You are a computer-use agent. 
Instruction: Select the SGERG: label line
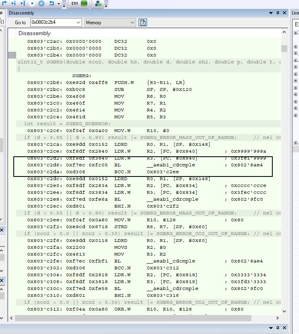82,76
